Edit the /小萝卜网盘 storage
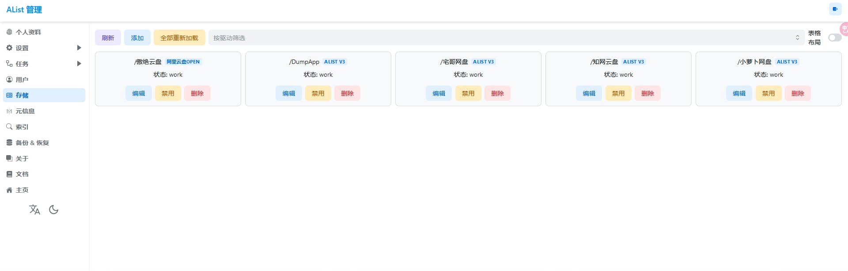This screenshot has width=848, height=271. point(739,93)
